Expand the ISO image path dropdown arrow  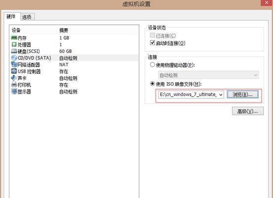click(x=221, y=95)
